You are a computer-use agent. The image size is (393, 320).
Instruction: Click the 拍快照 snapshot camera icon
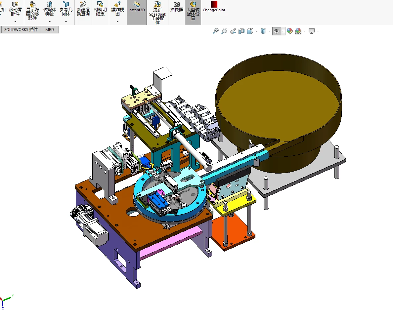(177, 7)
